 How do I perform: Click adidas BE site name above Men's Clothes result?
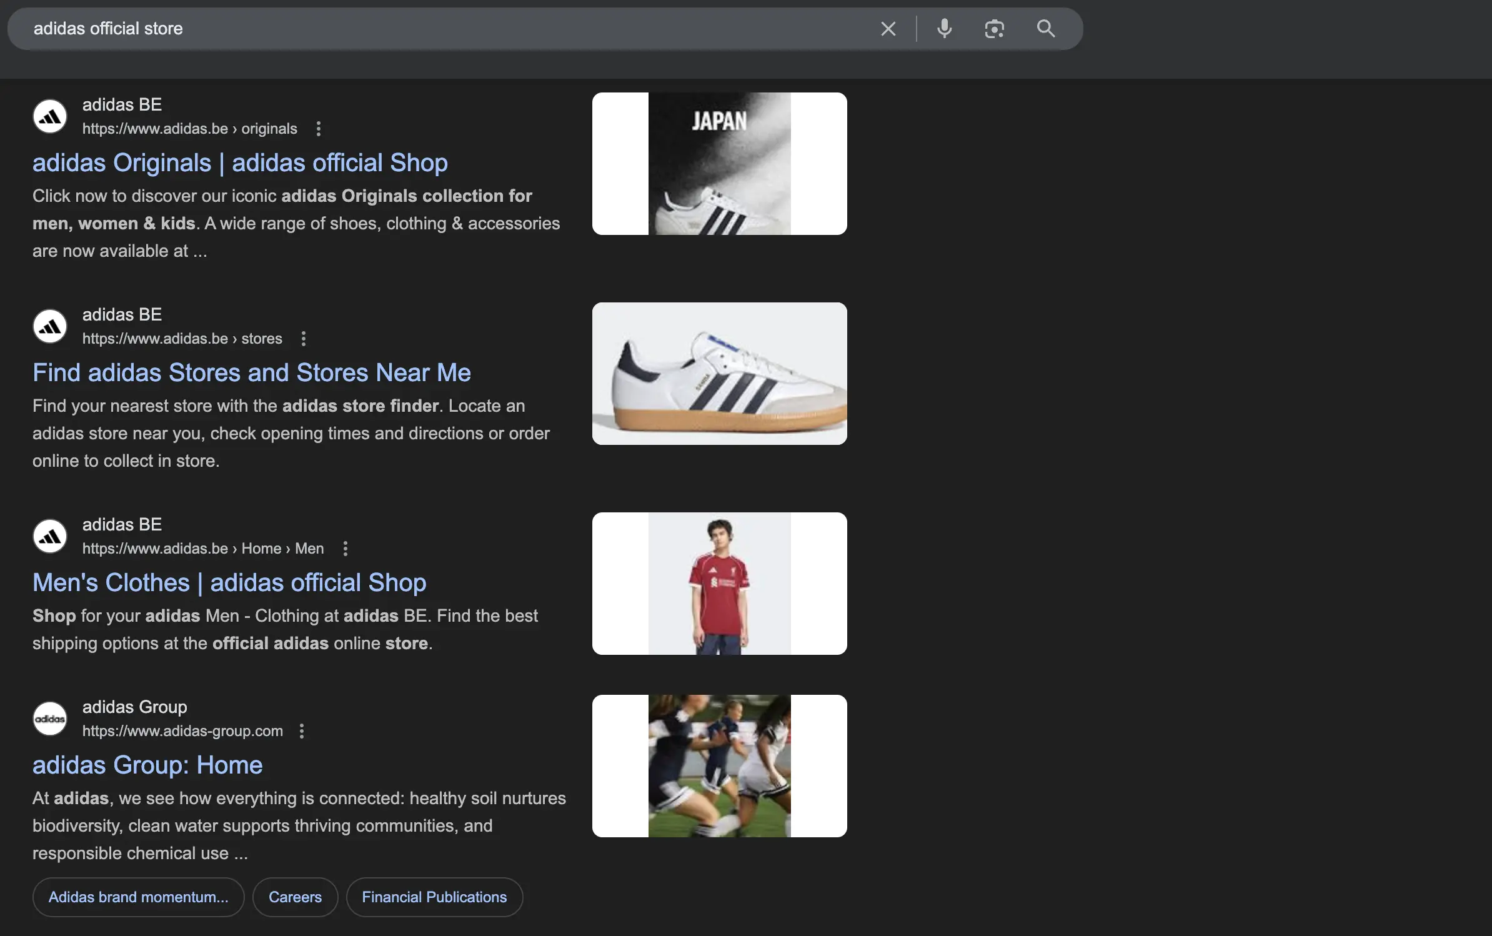[x=122, y=524]
